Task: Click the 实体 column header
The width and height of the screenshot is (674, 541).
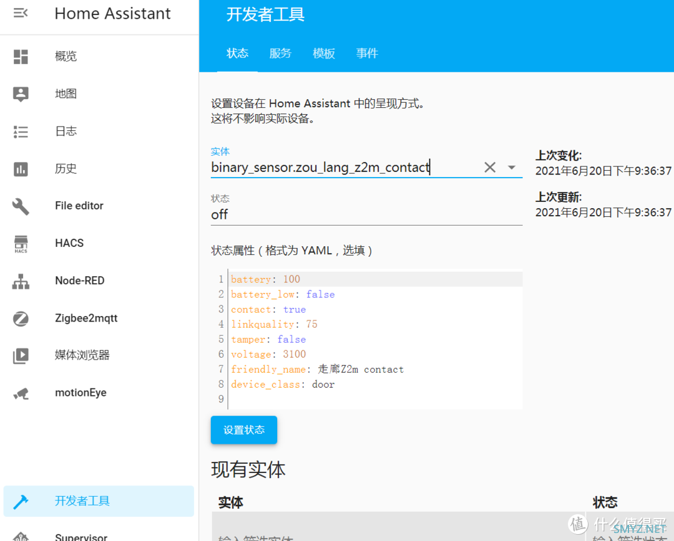Action: click(x=231, y=502)
